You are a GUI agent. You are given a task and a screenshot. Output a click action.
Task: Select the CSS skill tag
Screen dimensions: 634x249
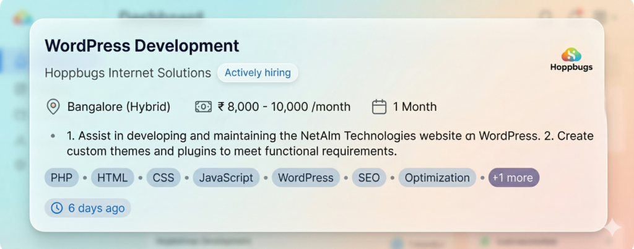163,178
